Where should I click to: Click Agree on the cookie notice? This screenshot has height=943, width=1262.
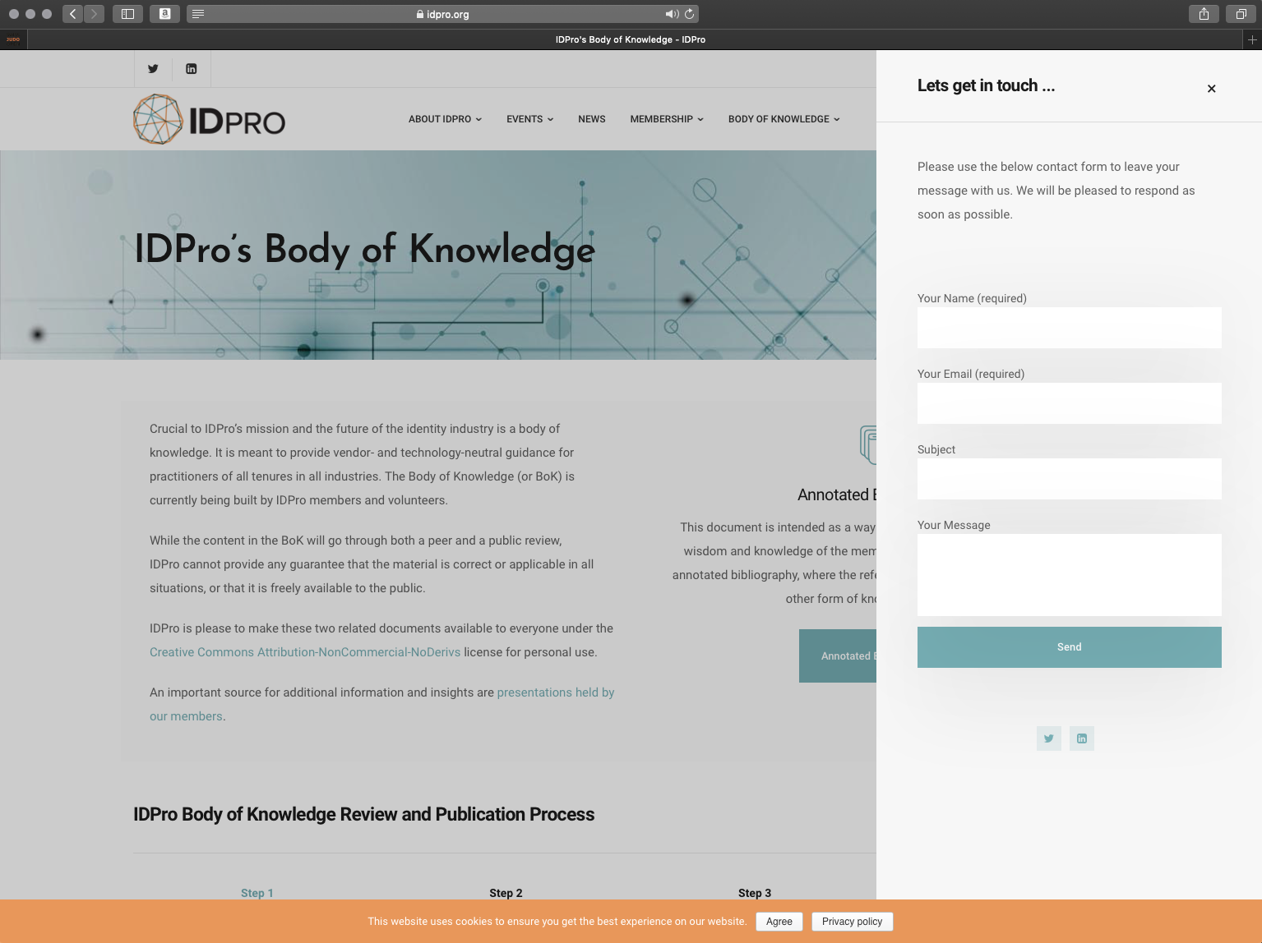pos(779,922)
